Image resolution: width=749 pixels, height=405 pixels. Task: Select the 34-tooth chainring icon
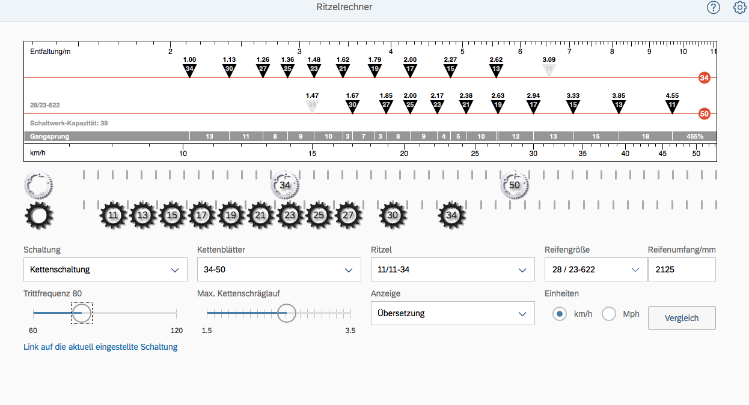285,185
